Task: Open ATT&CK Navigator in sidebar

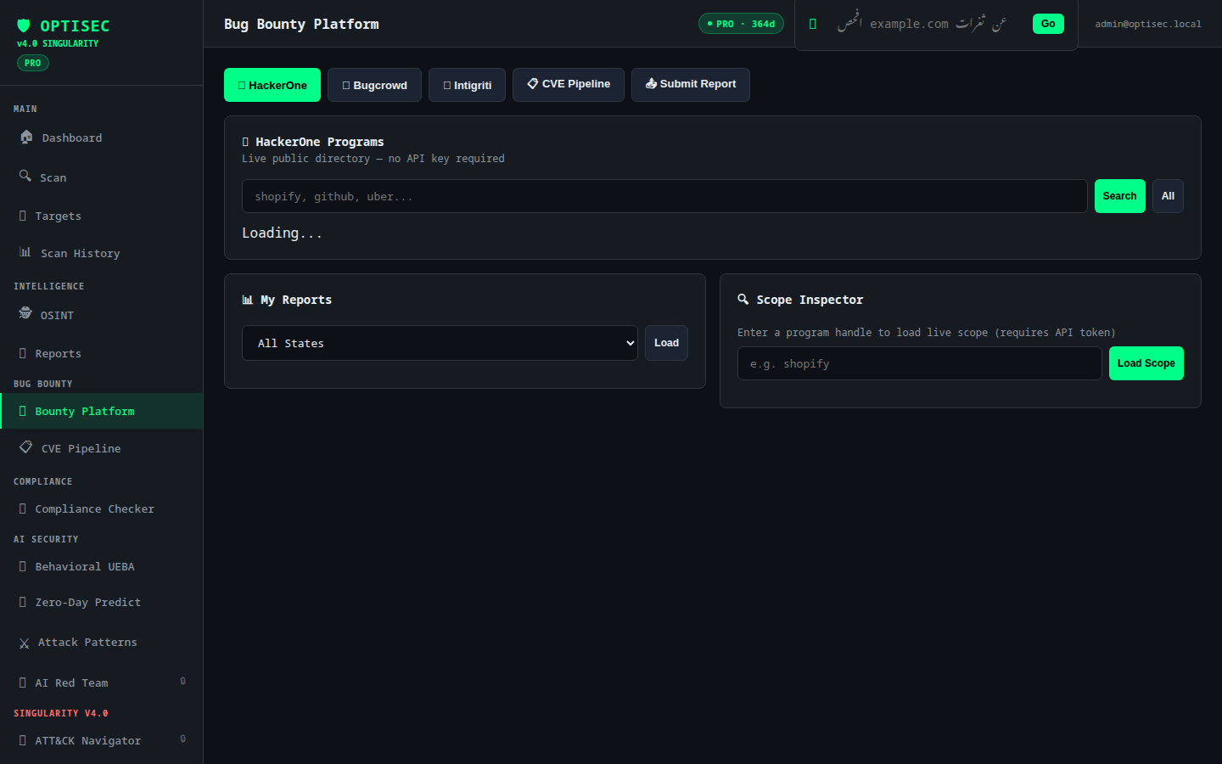Action: 102,740
